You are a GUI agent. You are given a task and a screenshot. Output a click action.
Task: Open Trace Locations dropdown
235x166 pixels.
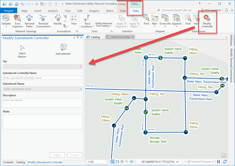(x=93, y=26)
